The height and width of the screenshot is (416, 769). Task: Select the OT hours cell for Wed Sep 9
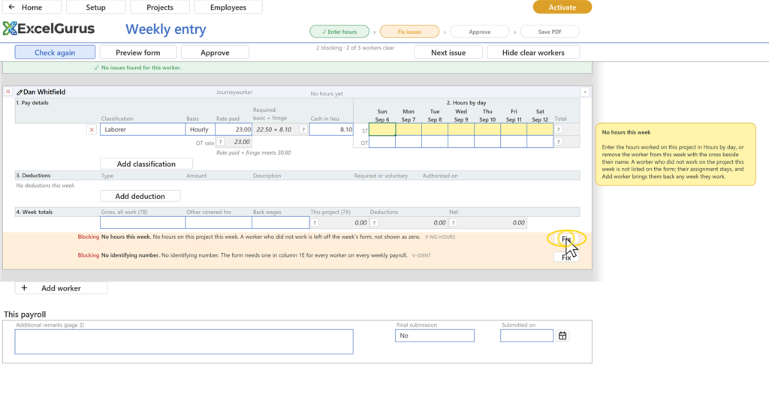461,142
